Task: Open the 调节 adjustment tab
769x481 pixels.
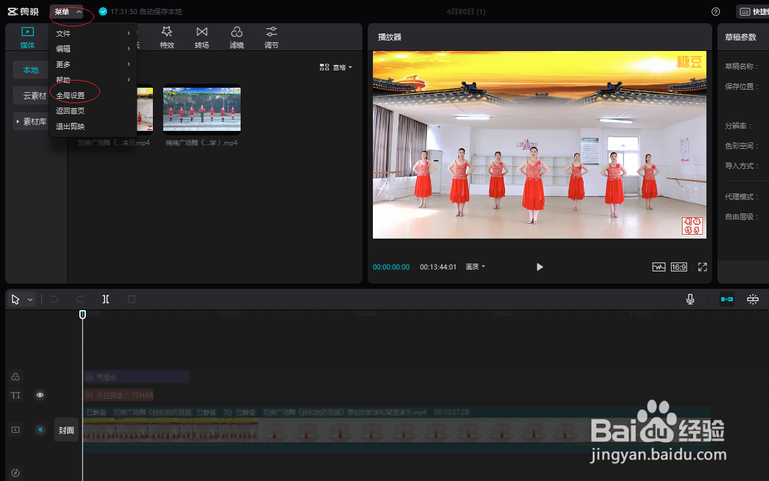Action: pyautogui.click(x=271, y=38)
